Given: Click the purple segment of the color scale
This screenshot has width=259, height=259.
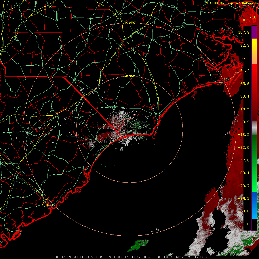Looking at the screenshot, I should (x=254, y=32).
